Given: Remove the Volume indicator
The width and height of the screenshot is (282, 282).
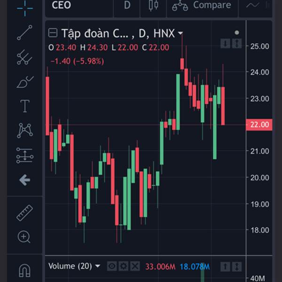Looking at the screenshot, I should (135, 266).
